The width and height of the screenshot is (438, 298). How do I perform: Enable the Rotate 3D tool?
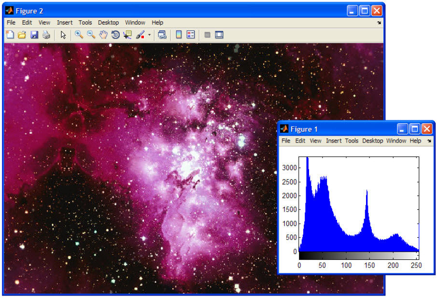coord(114,34)
